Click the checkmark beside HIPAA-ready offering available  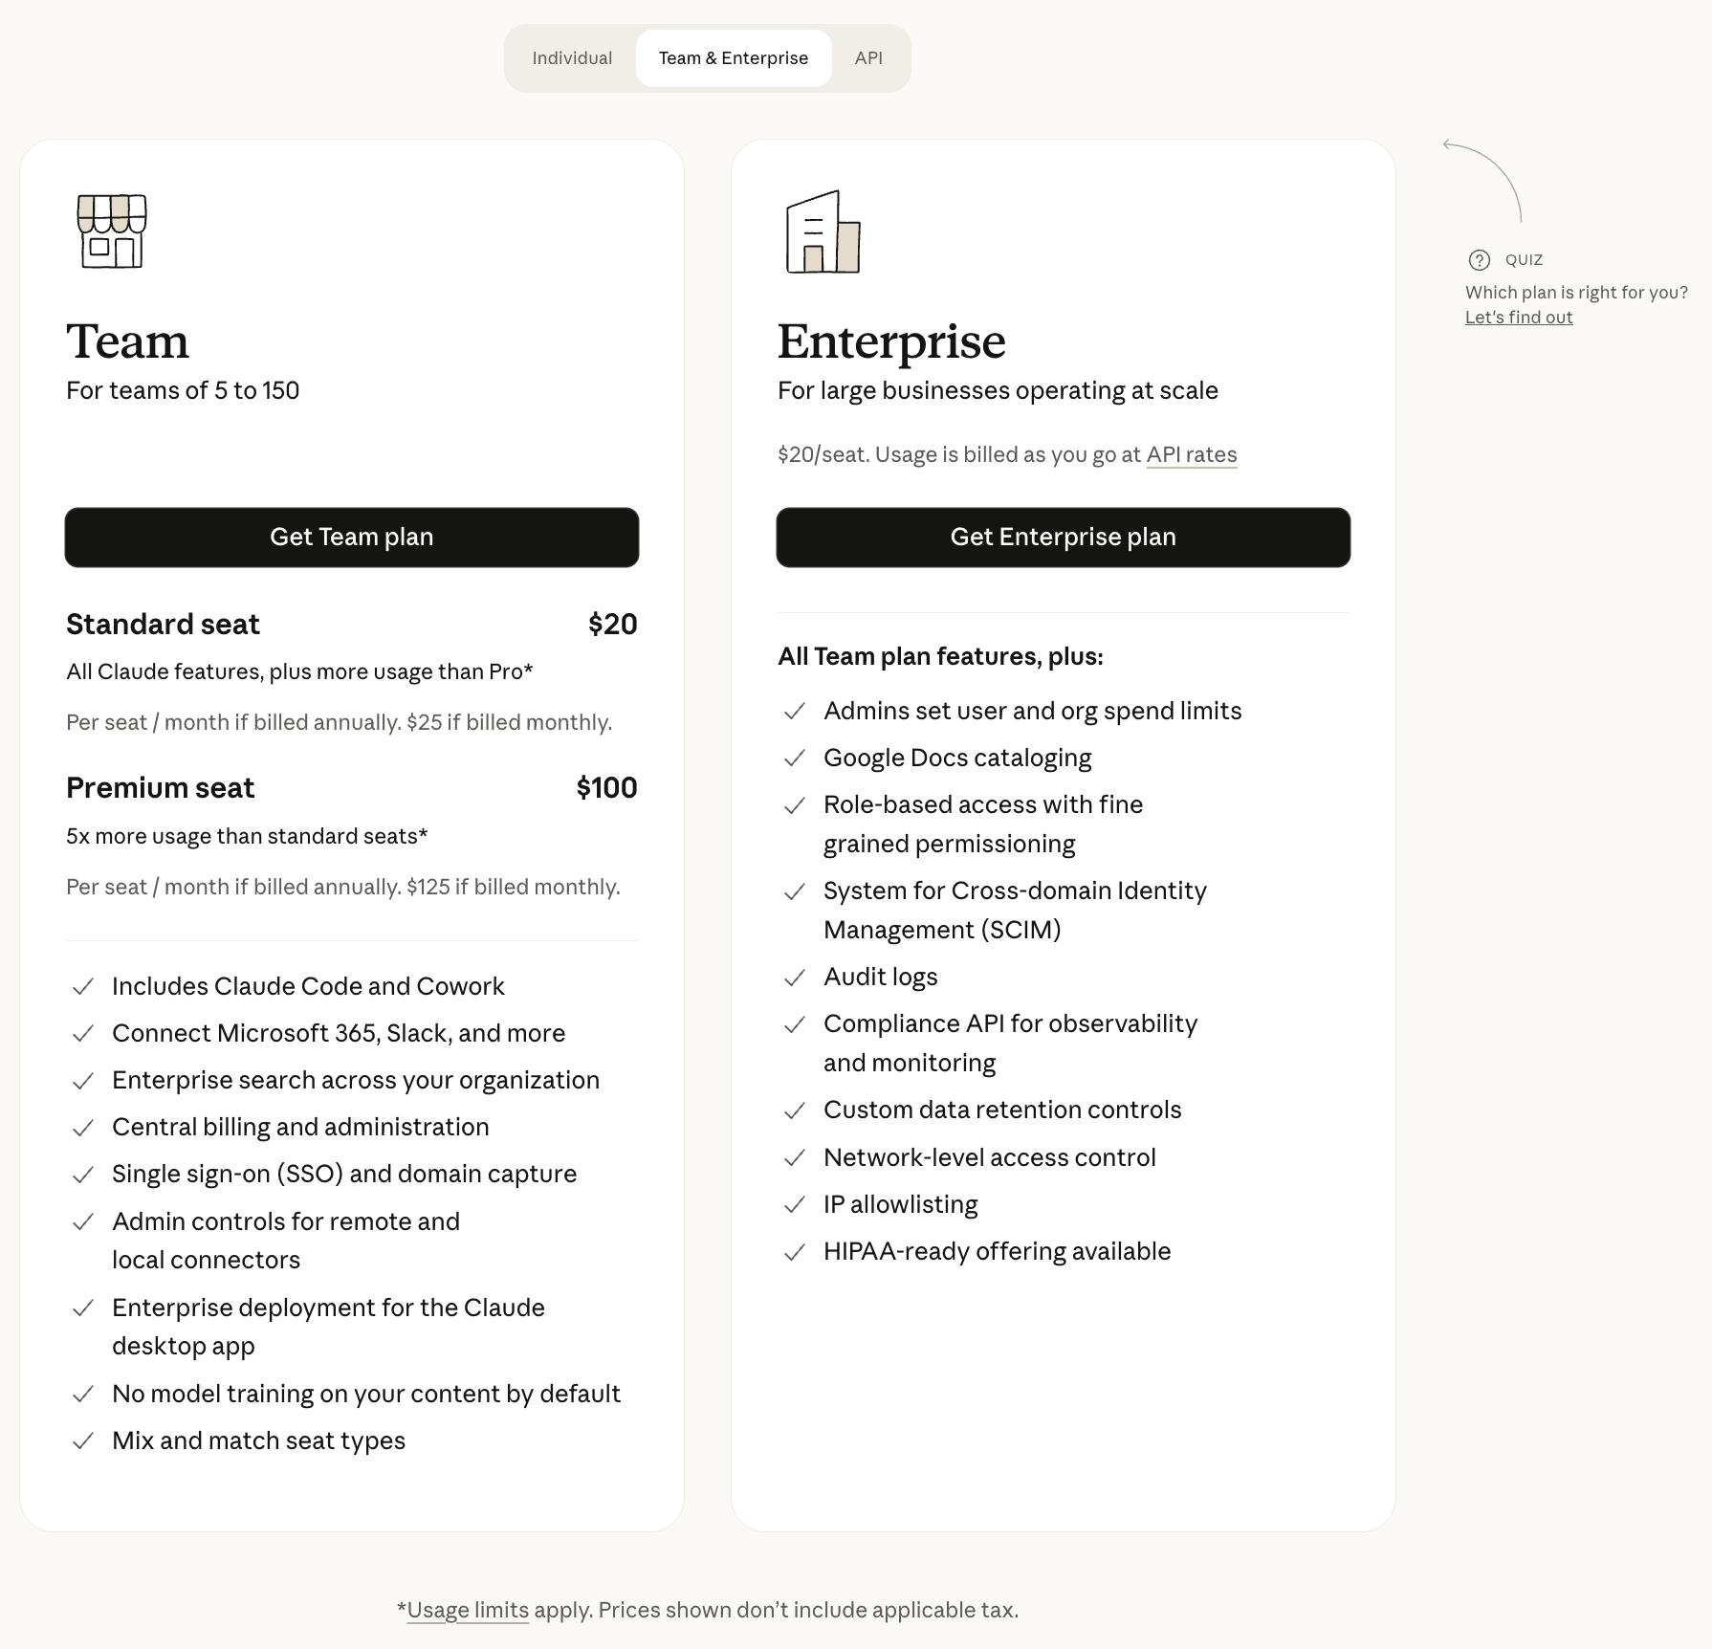[795, 1251]
